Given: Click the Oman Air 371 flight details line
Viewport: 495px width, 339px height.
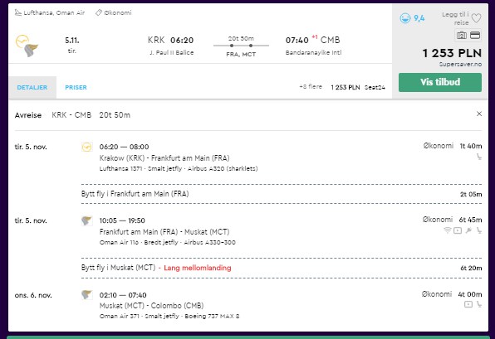Looking at the screenshot, I should (169, 316).
